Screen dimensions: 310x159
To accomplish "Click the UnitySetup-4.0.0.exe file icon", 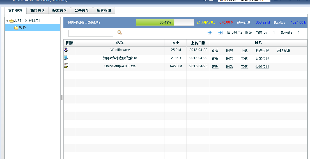I will [66, 66].
